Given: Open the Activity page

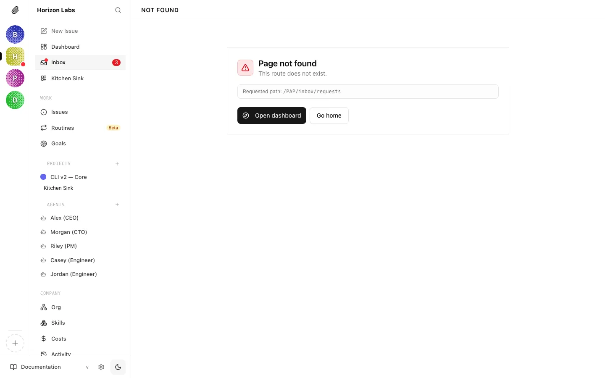Looking at the screenshot, I should [80, 354].
